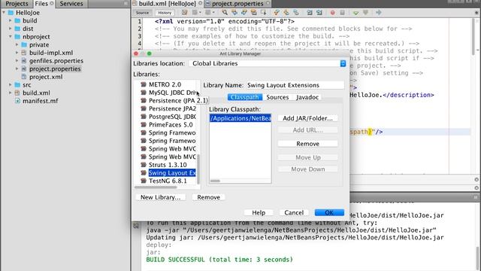Collapse the HelloJoe project node

(x=4, y=13)
